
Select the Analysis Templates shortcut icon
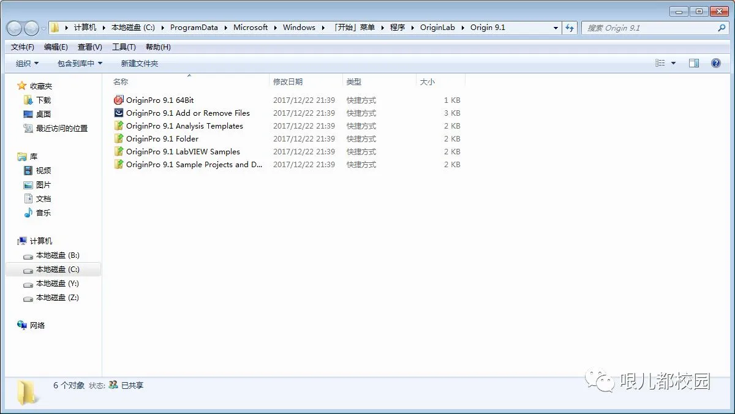coord(119,126)
